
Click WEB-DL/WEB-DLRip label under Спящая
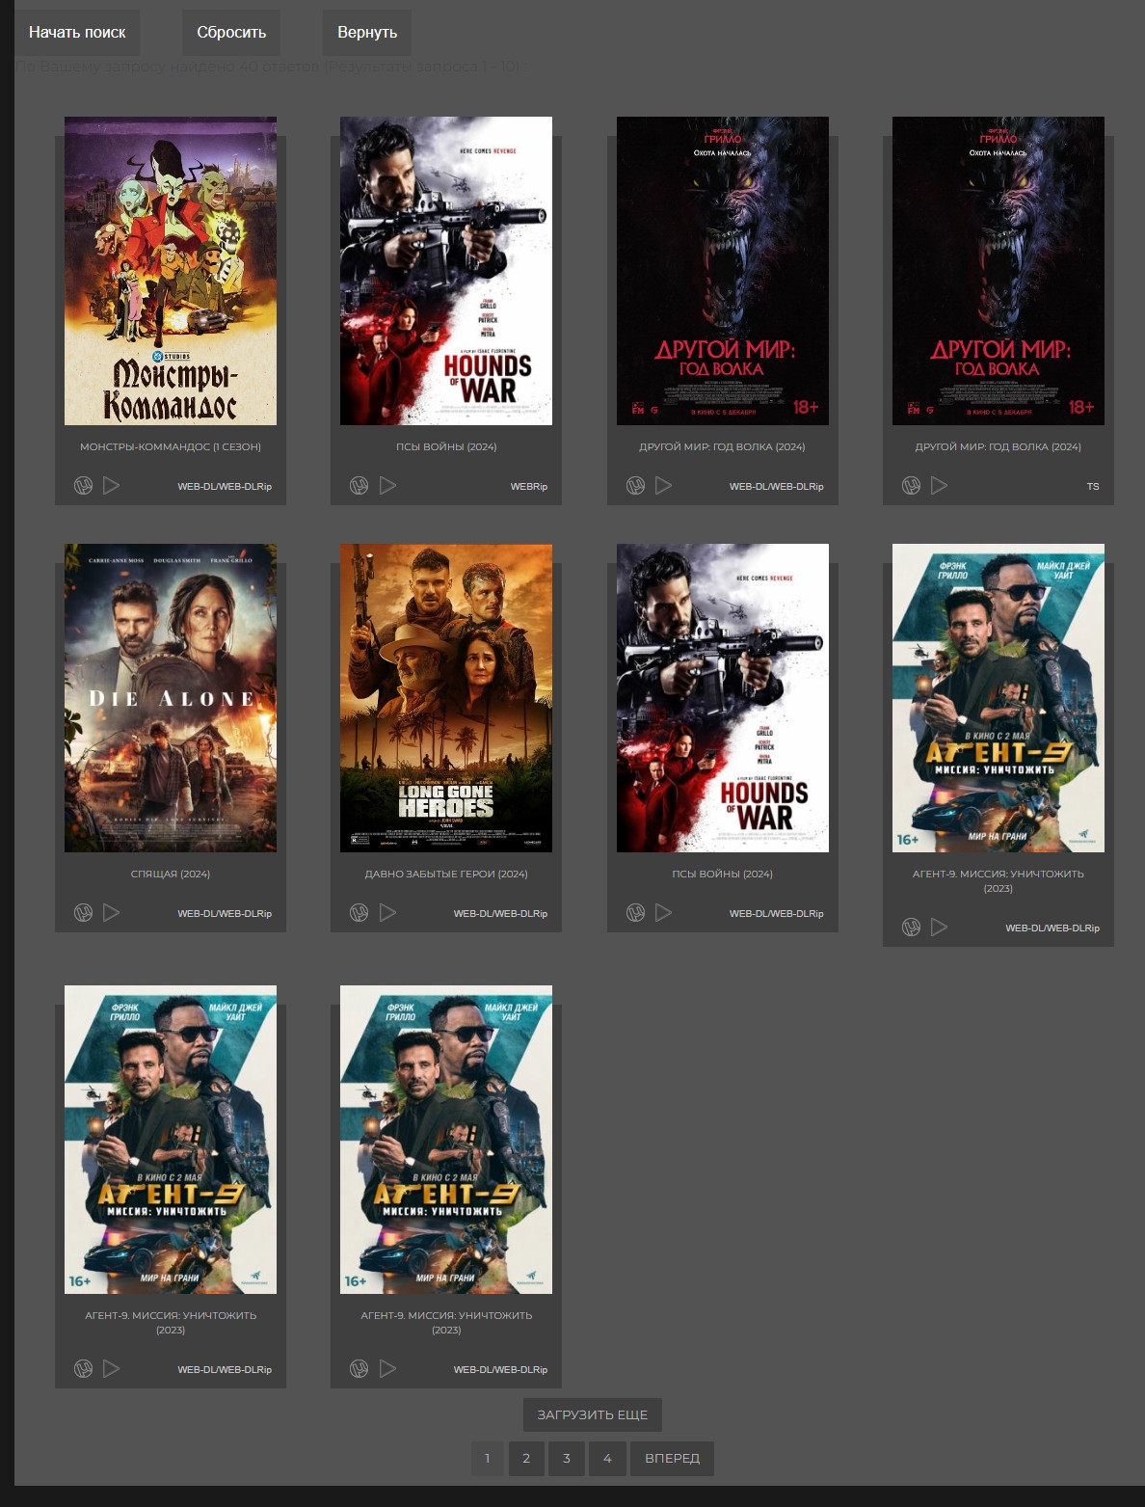click(225, 914)
